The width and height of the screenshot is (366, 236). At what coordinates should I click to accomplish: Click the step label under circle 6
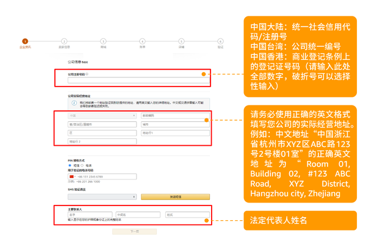220,47
